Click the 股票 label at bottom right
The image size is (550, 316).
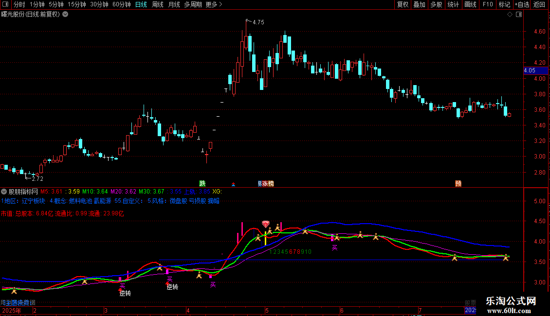(x=470, y=302)
